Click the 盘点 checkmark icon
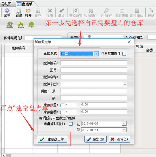This screenshot has height=157, width=156. pyautogui.click(x=61, y=11)
